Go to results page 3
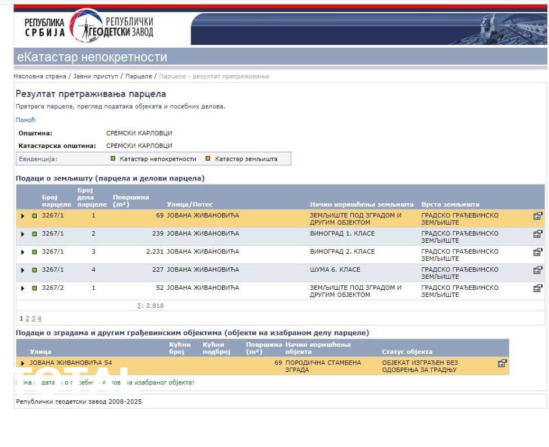 [x=33, y=318]
